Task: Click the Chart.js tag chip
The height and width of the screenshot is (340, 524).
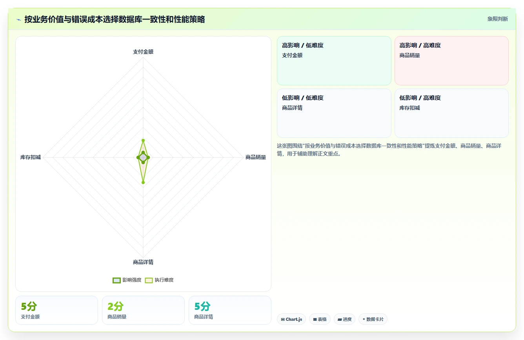Action: (291, 319)
